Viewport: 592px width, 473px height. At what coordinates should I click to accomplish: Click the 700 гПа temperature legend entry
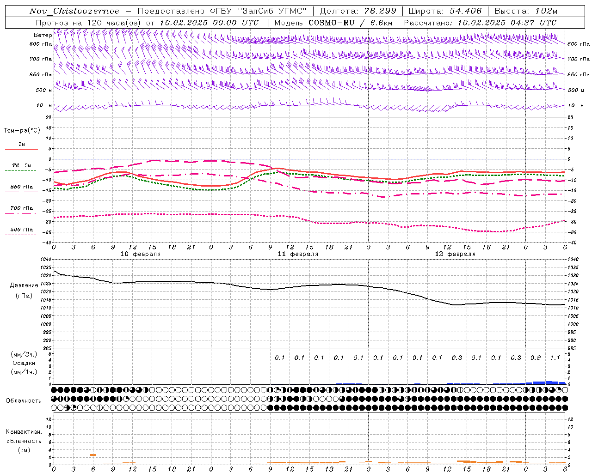point(22,208)
